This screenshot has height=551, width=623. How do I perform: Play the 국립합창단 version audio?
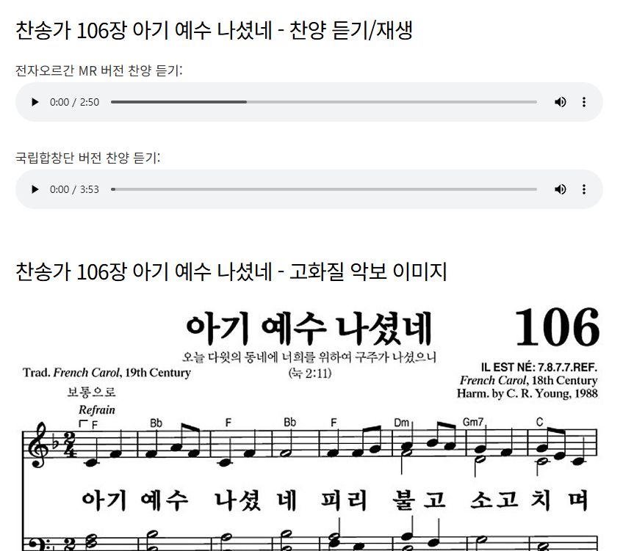pos(35,189)
